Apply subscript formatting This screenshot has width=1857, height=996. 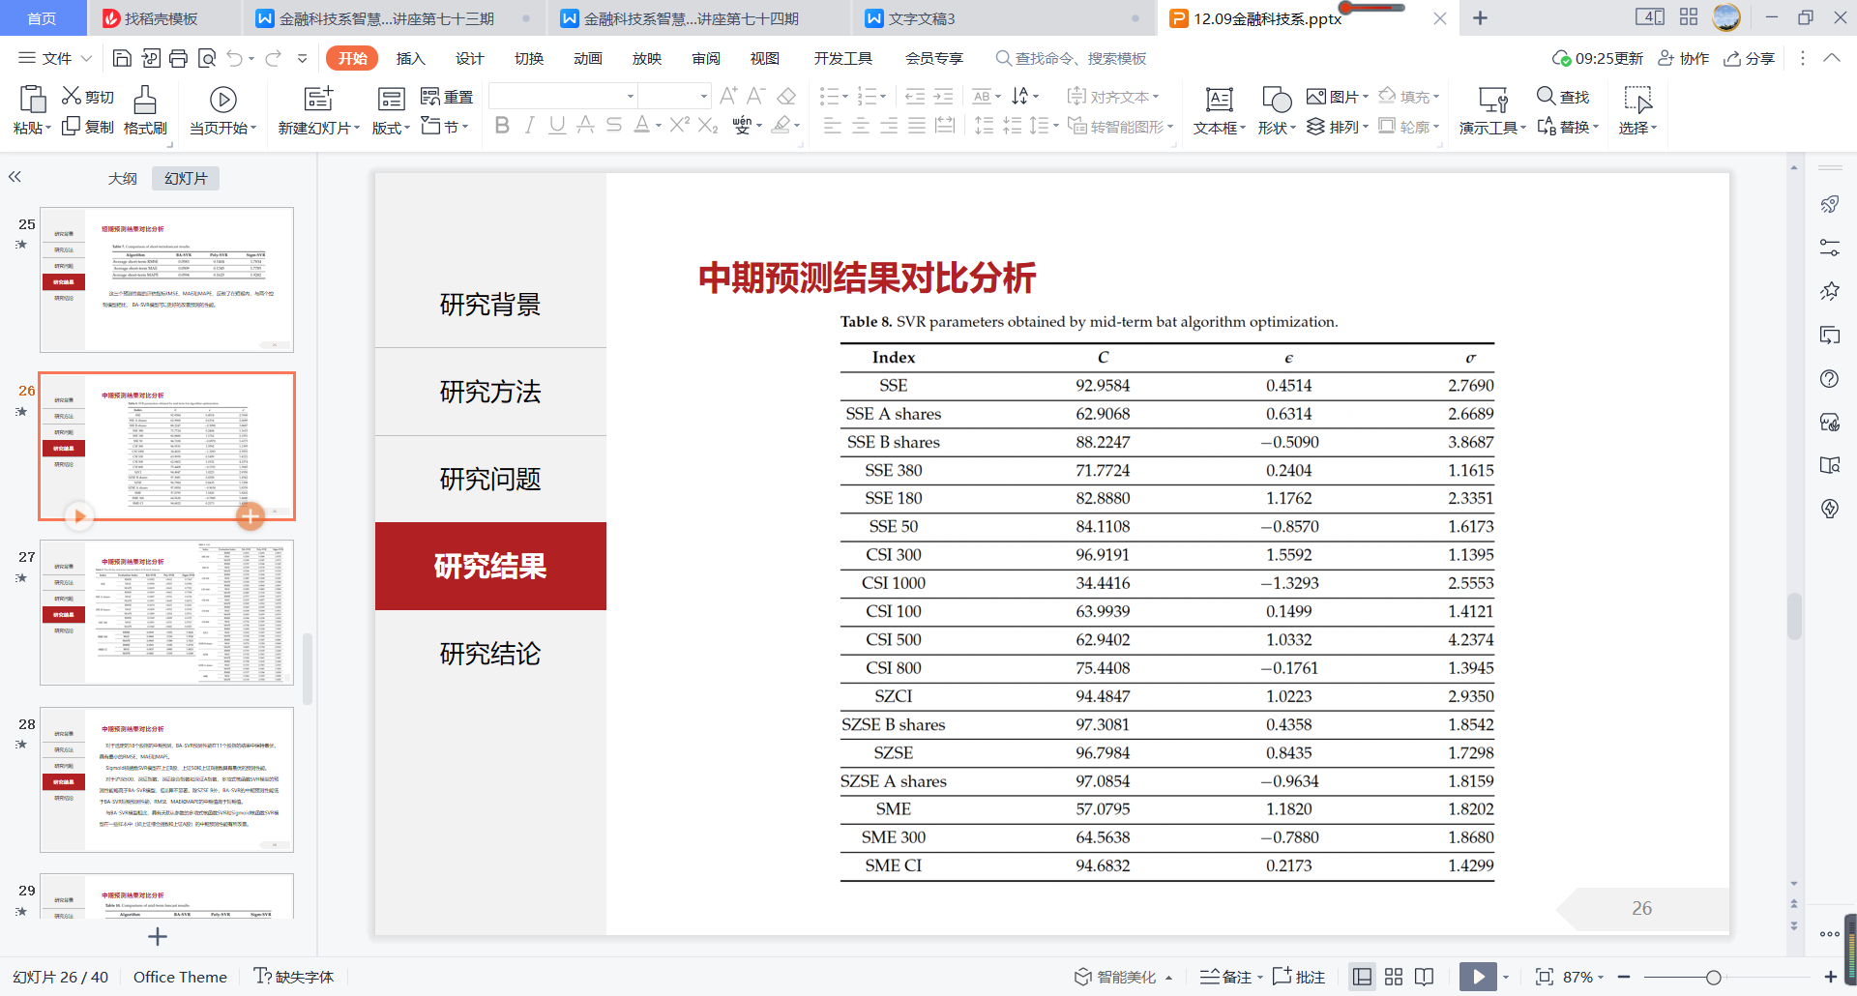(708, 125)
